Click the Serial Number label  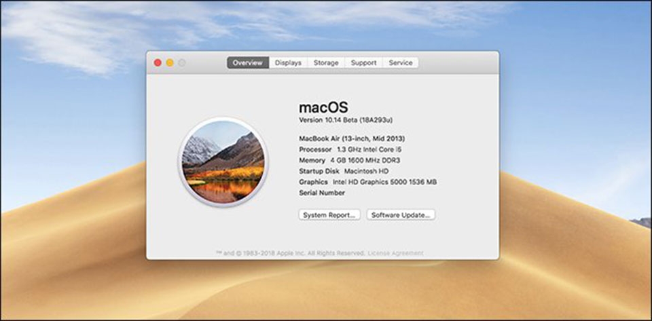click(322, 193)
